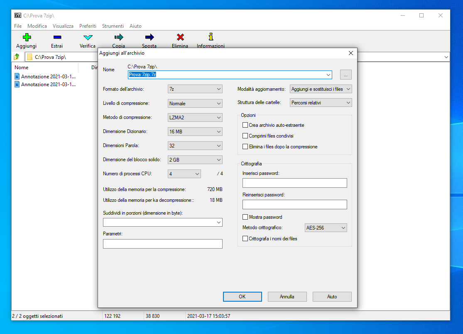463x334 pixels.
Task: Open Modalità aggiornamento dropdown
Action: click(x=321, y=89)
